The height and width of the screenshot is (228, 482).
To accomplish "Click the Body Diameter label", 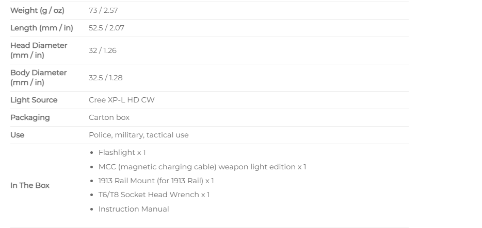I will 38,78.
